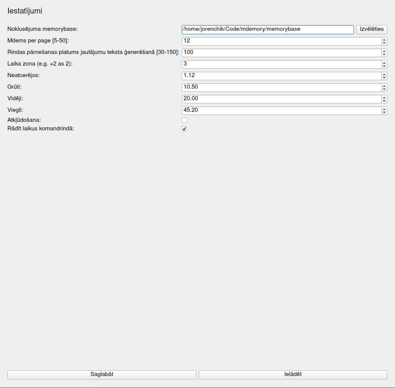Uncheck Rādīt laikus komandrindā checkbox
Screen dimensions: 395x388
tap(184, 129)
